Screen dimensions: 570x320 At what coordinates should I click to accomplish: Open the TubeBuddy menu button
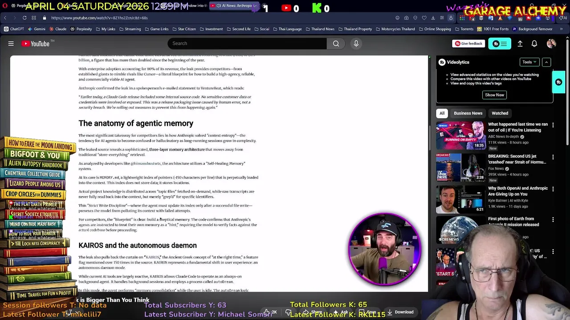pos(500,44)
